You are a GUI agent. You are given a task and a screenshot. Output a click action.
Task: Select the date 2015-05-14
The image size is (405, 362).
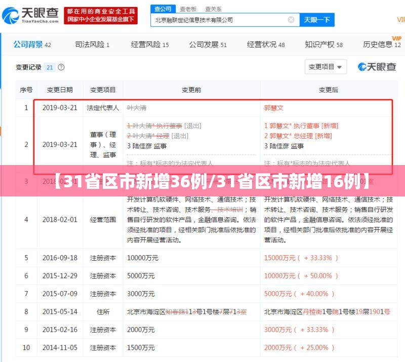pyautogui.click(x=60, y=312)
